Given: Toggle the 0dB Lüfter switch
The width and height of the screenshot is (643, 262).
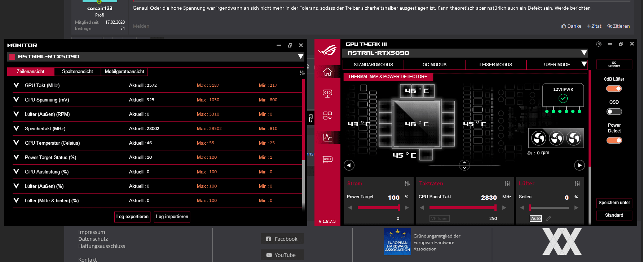Looking at the screenshot, I should pyautogui.click(x=614, y=89).
